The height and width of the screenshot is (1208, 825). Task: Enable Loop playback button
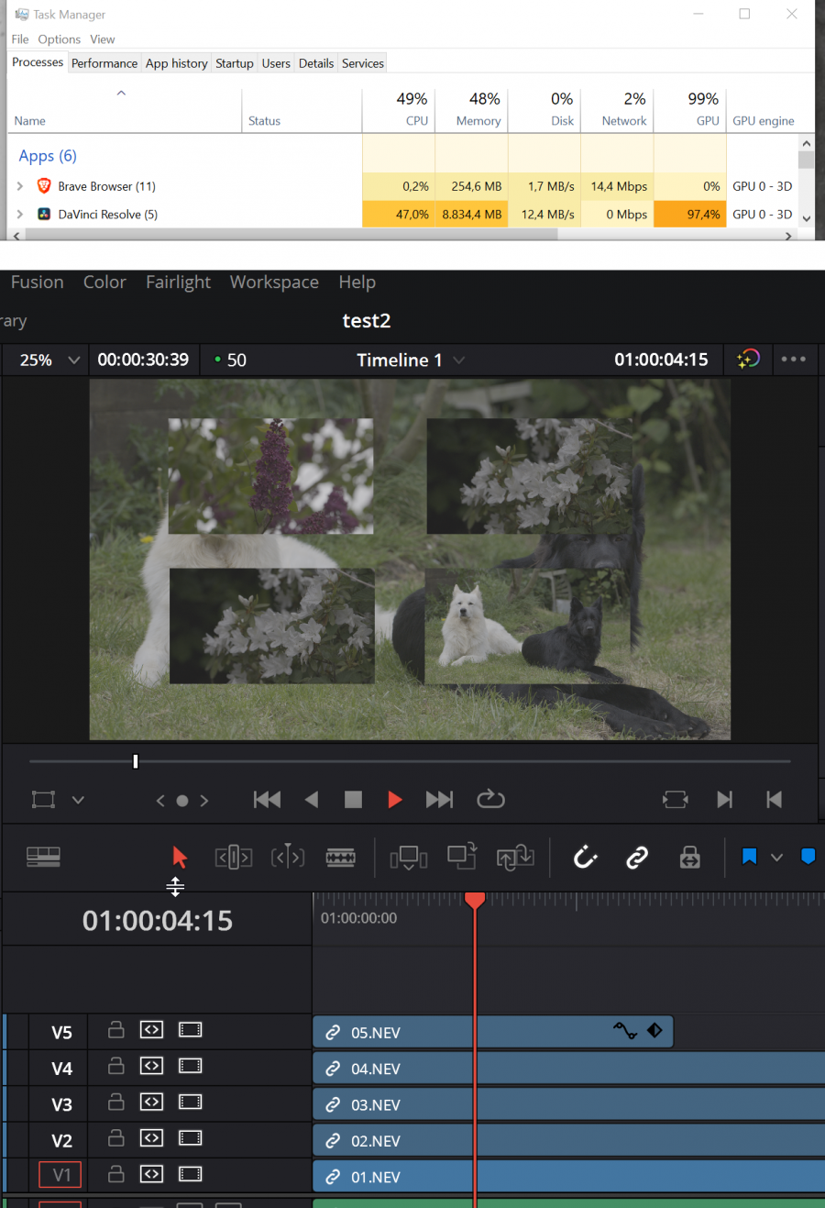click(490, 799)
